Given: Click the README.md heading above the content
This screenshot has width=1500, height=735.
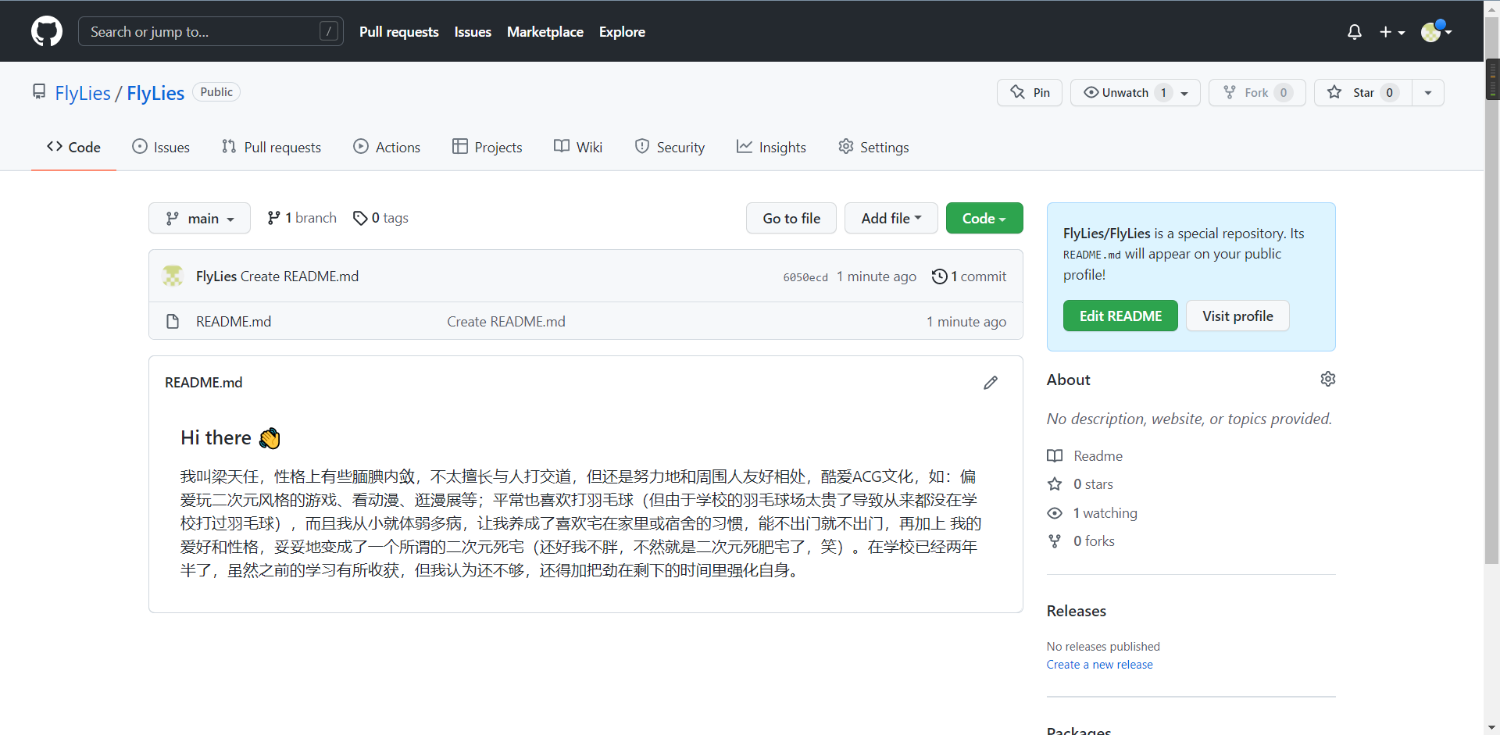Looking at the screenshot, I should pos(204,383).
